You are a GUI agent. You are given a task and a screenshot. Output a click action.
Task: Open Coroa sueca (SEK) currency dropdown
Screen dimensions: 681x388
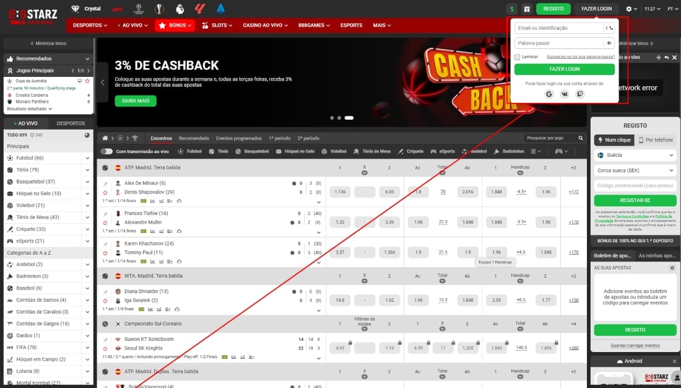pyautogui.click(x=635, y=170)
